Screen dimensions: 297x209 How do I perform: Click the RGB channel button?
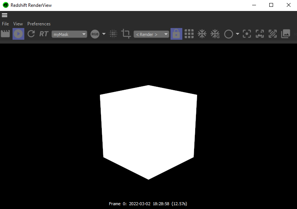coord(95,34)
